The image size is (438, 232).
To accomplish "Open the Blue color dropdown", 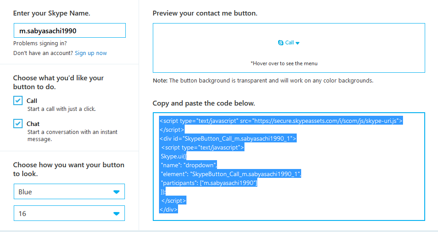I will 69,192.
